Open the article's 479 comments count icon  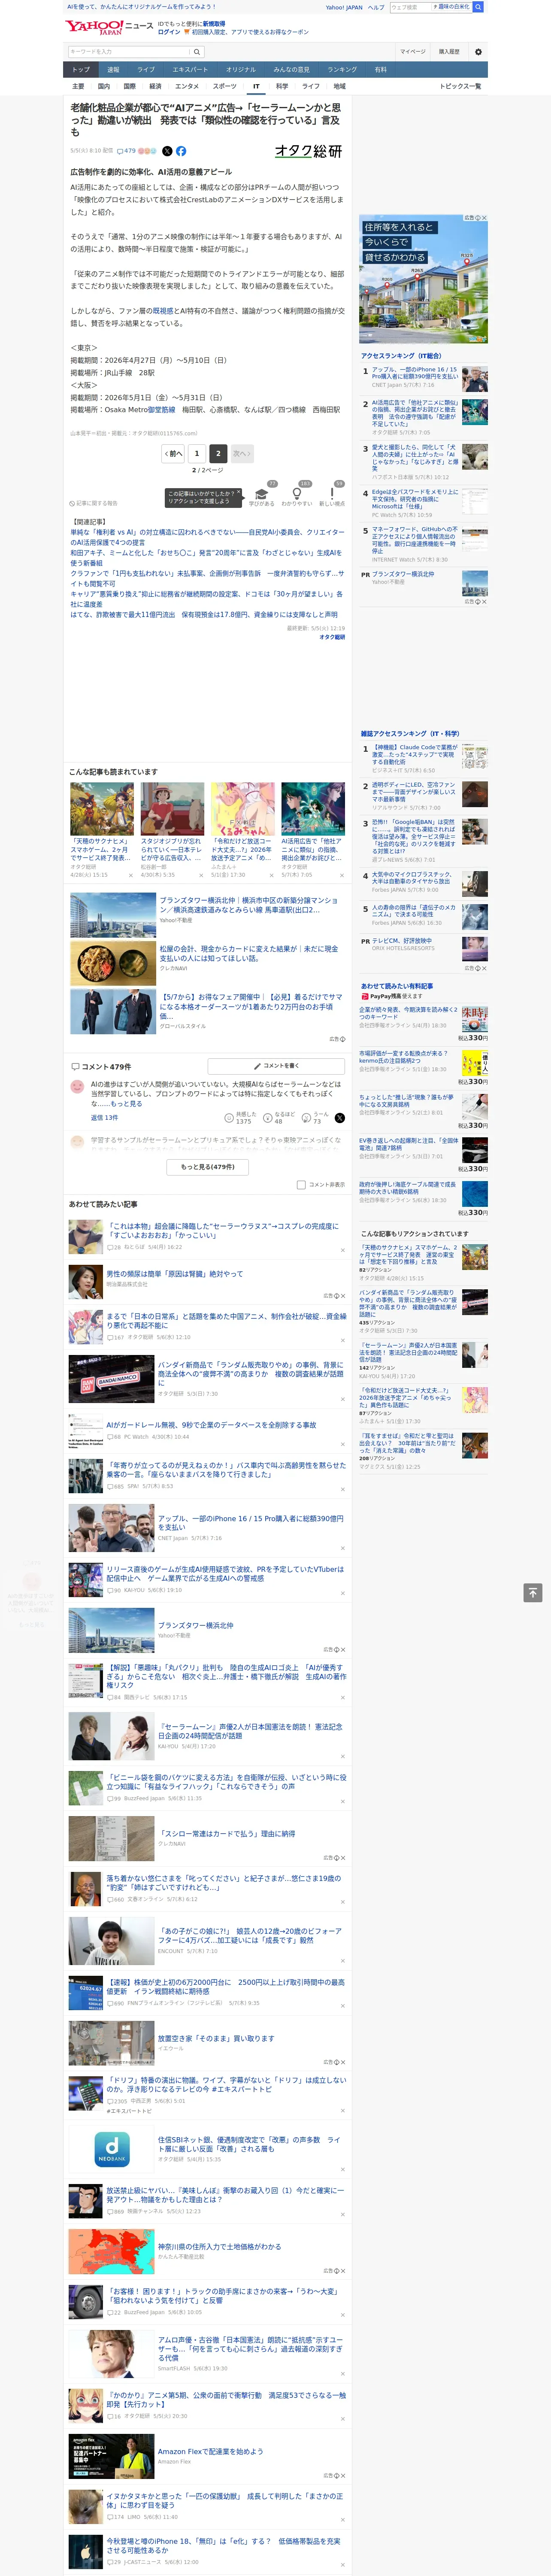coord(126,151)
